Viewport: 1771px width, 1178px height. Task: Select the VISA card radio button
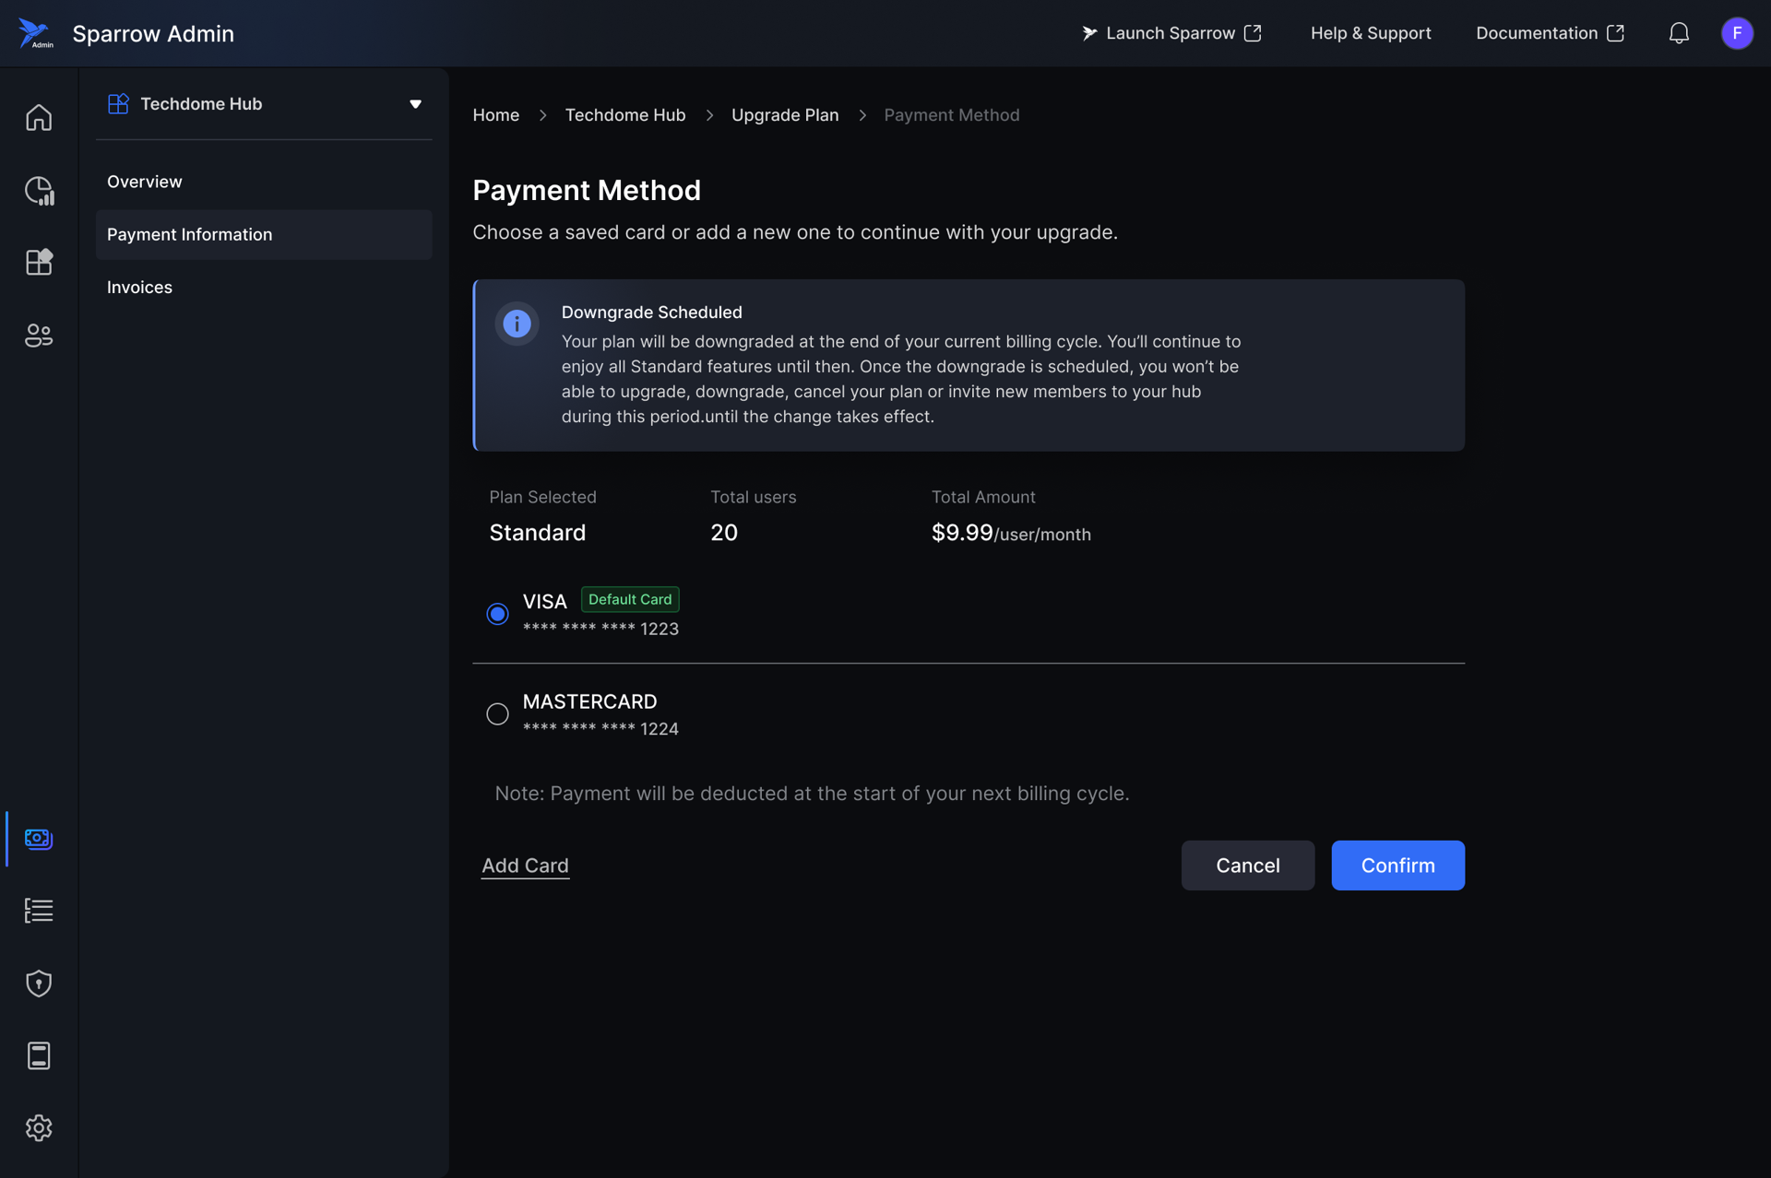[x=497, y=614]
